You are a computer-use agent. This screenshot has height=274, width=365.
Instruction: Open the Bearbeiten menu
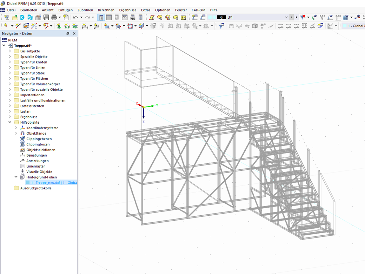click(x=29, y=10)
